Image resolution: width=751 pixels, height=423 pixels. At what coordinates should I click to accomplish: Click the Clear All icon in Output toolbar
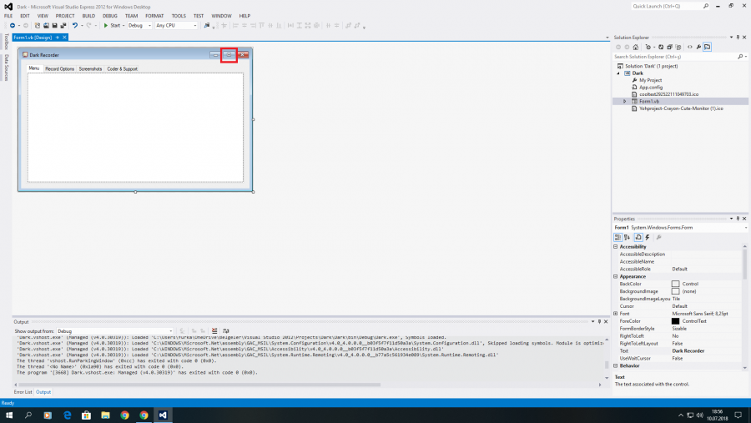point(214,331)
